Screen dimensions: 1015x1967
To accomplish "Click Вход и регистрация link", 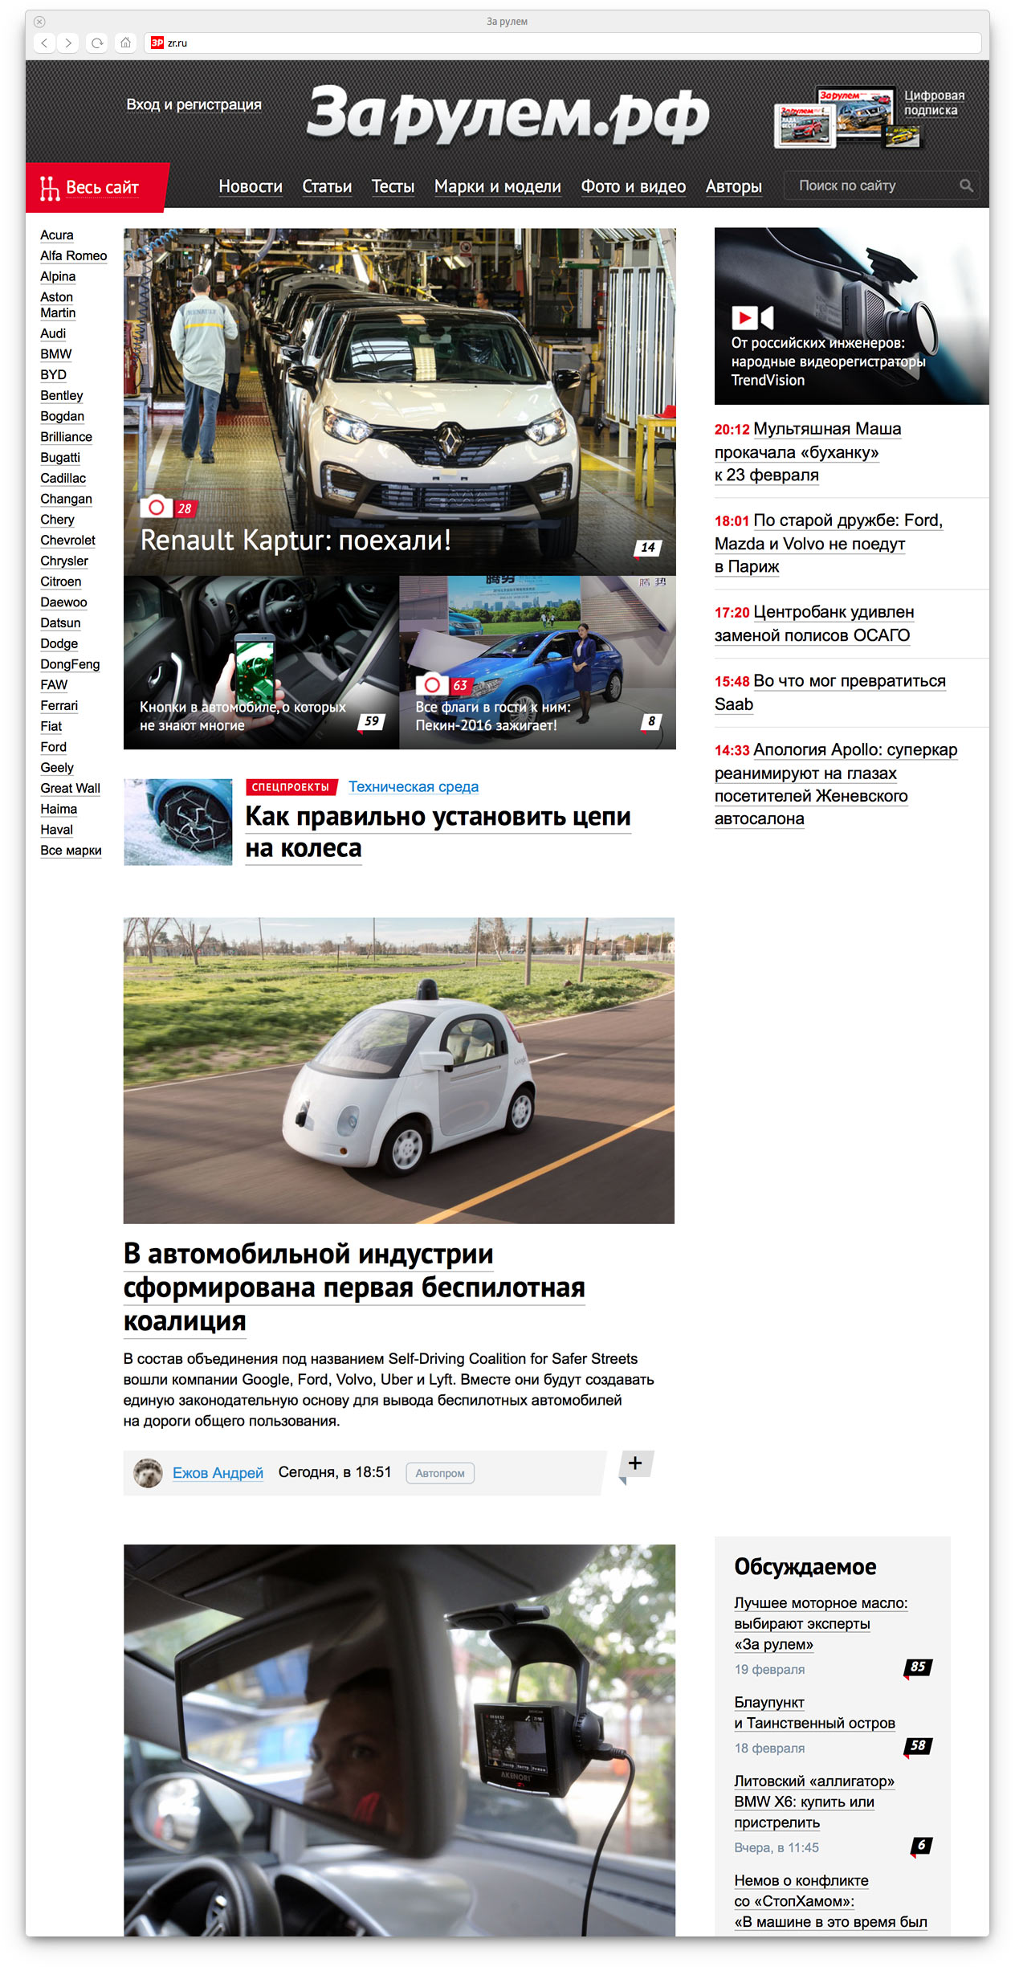I will coord(194,105).
